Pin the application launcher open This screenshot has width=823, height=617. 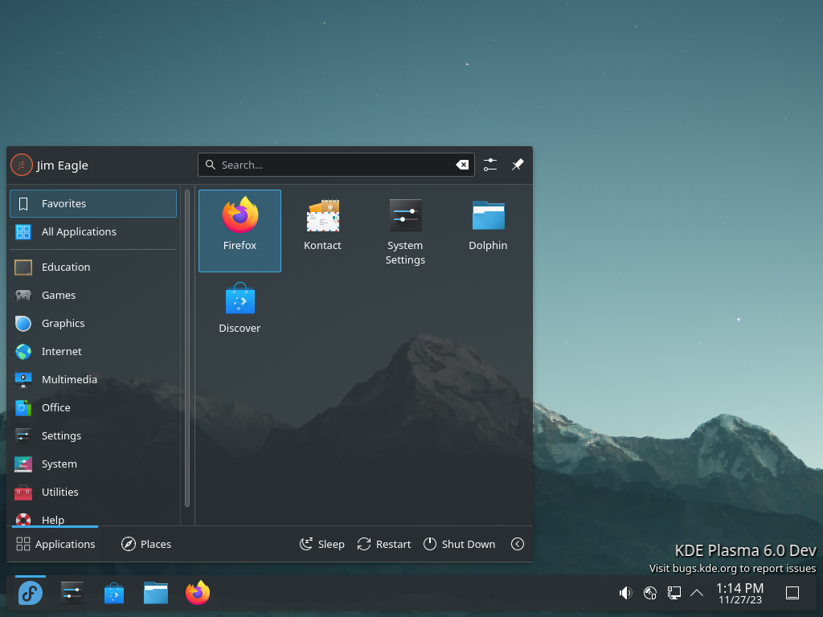click(518, 165)
